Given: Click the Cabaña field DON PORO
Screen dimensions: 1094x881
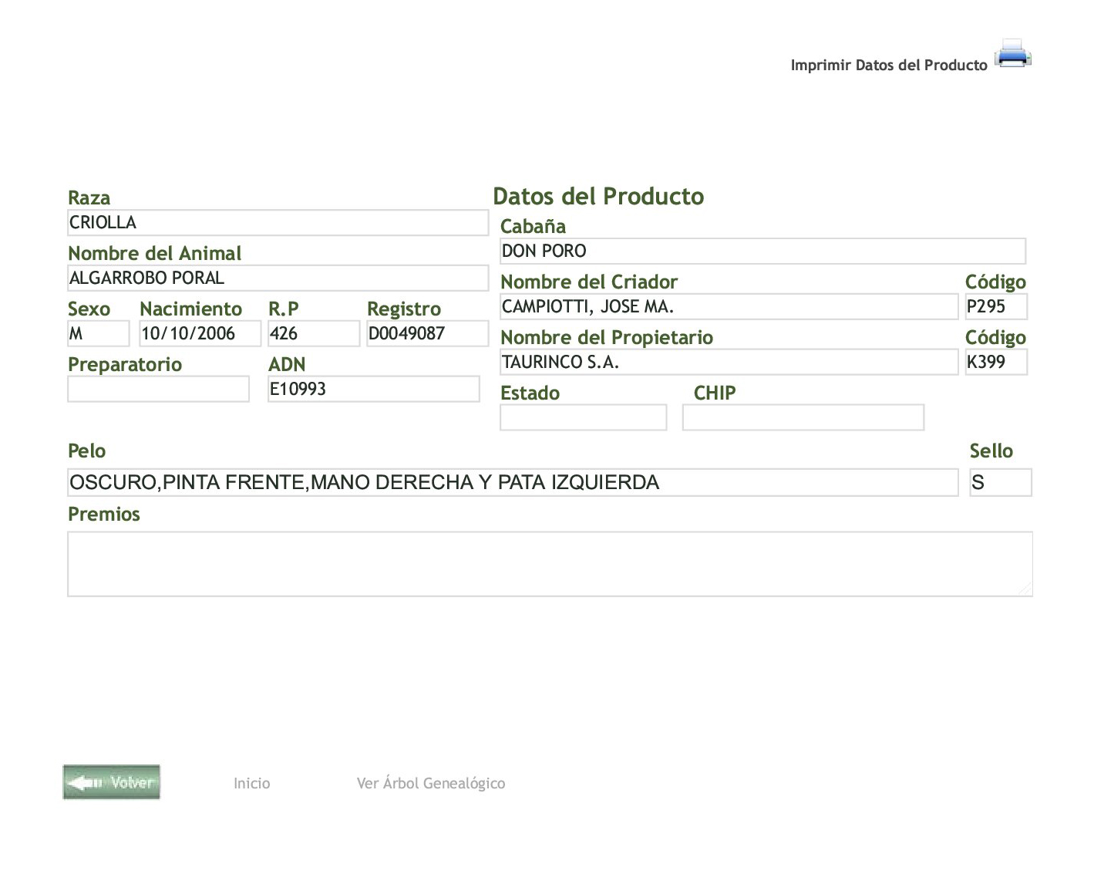Looking at the screenshot, I should point(762,251).
